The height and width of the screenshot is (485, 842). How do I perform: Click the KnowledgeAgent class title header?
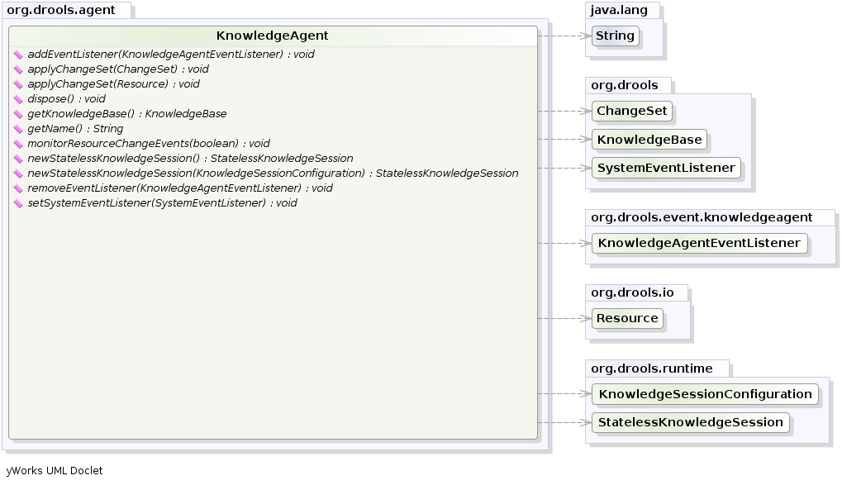[x=272, y=36]
